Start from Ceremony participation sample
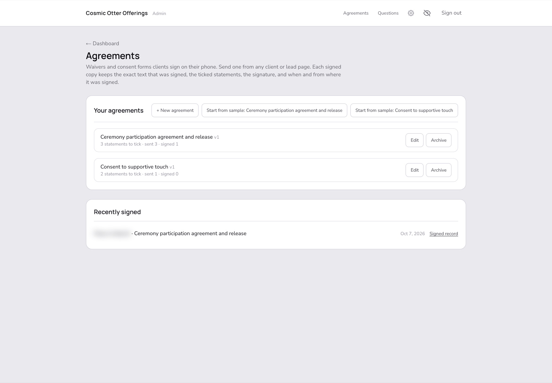This screenshot has width=552, height=383. (x=274, y=110)
